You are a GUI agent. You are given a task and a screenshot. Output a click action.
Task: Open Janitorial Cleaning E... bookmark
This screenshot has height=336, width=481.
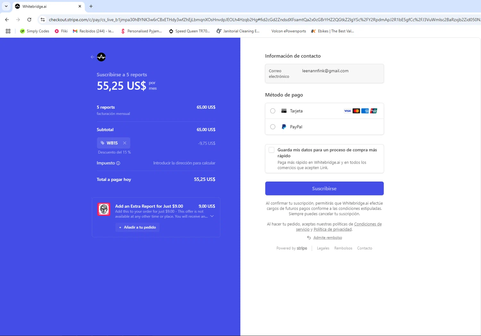click(238, 31)
